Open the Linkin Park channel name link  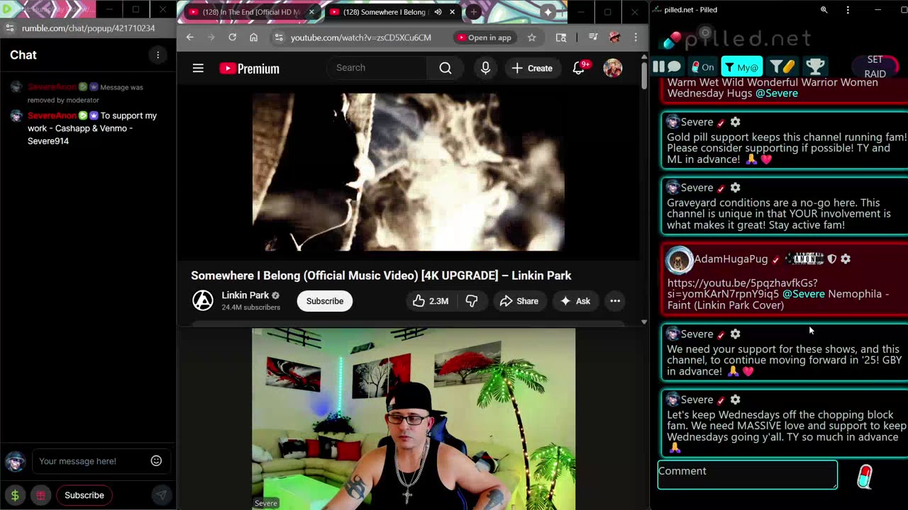[x=245, y=295]
